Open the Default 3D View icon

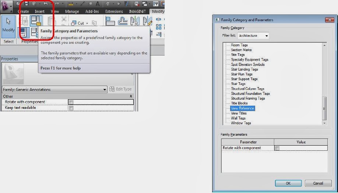pos(108,4)
